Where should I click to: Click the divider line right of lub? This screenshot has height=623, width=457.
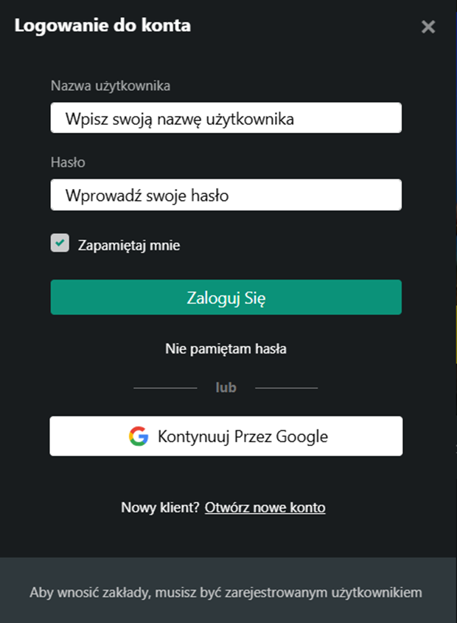pos(286,388)
